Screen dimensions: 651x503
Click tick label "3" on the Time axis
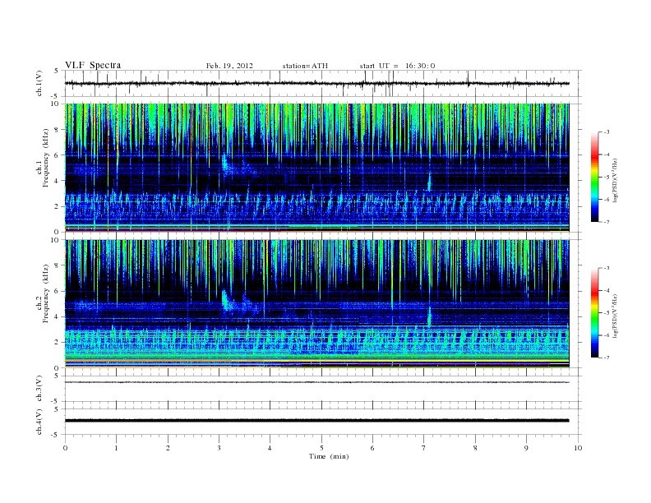219,448
